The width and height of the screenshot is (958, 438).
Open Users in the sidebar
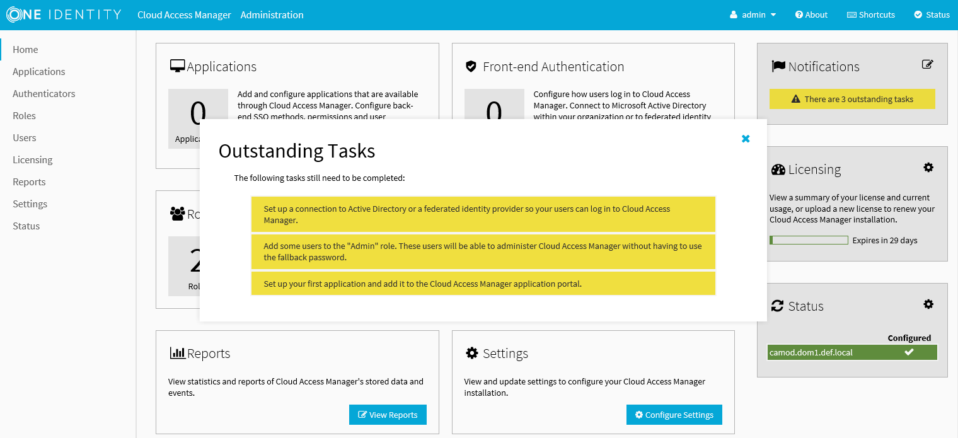tap(25, 137)
